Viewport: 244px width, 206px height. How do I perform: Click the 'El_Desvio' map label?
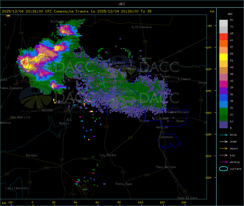[x=63, y=103]
